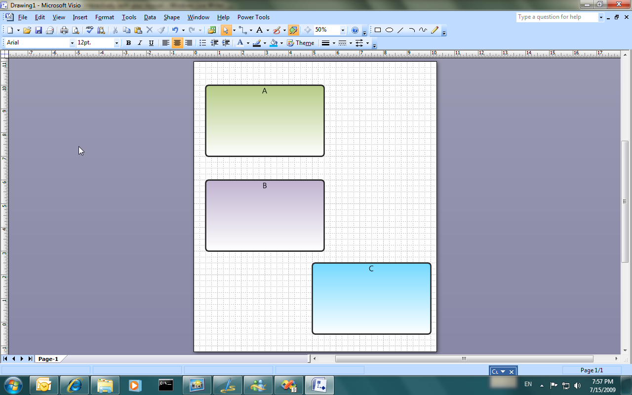Viewport: 632px width, 395px height.
Task: Open the Power Tools menu
Action: click(x=253, y=17)
